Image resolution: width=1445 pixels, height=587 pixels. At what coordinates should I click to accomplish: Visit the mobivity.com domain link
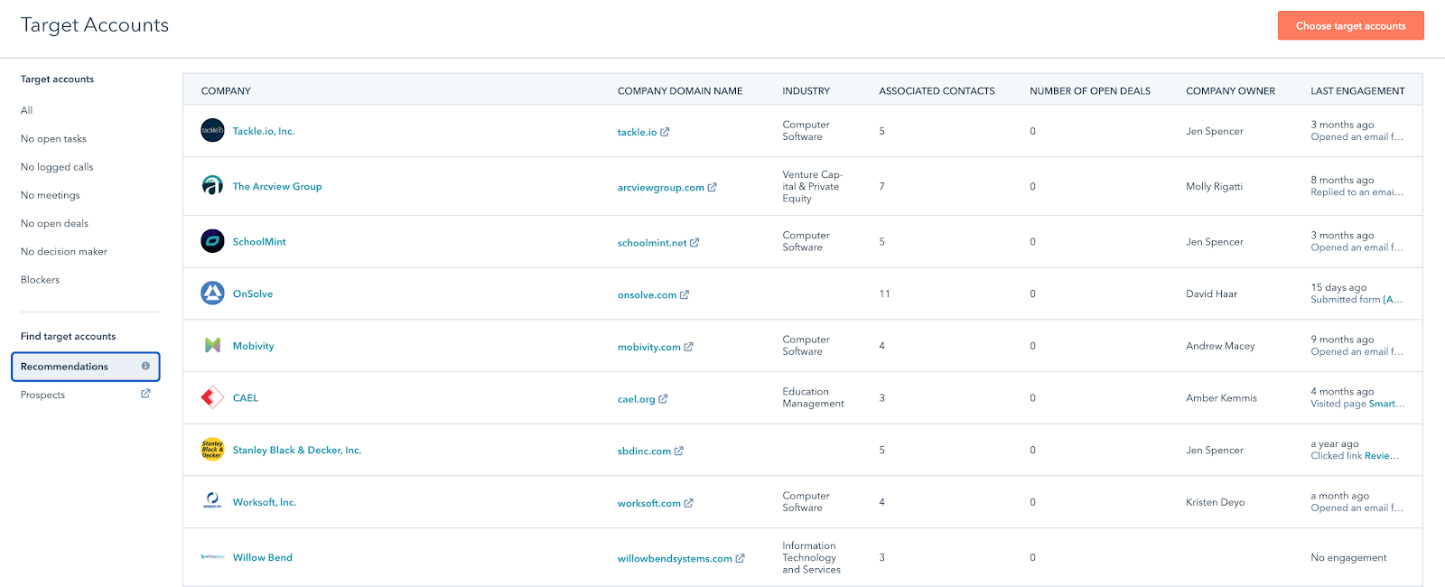[x=649, y=346]
